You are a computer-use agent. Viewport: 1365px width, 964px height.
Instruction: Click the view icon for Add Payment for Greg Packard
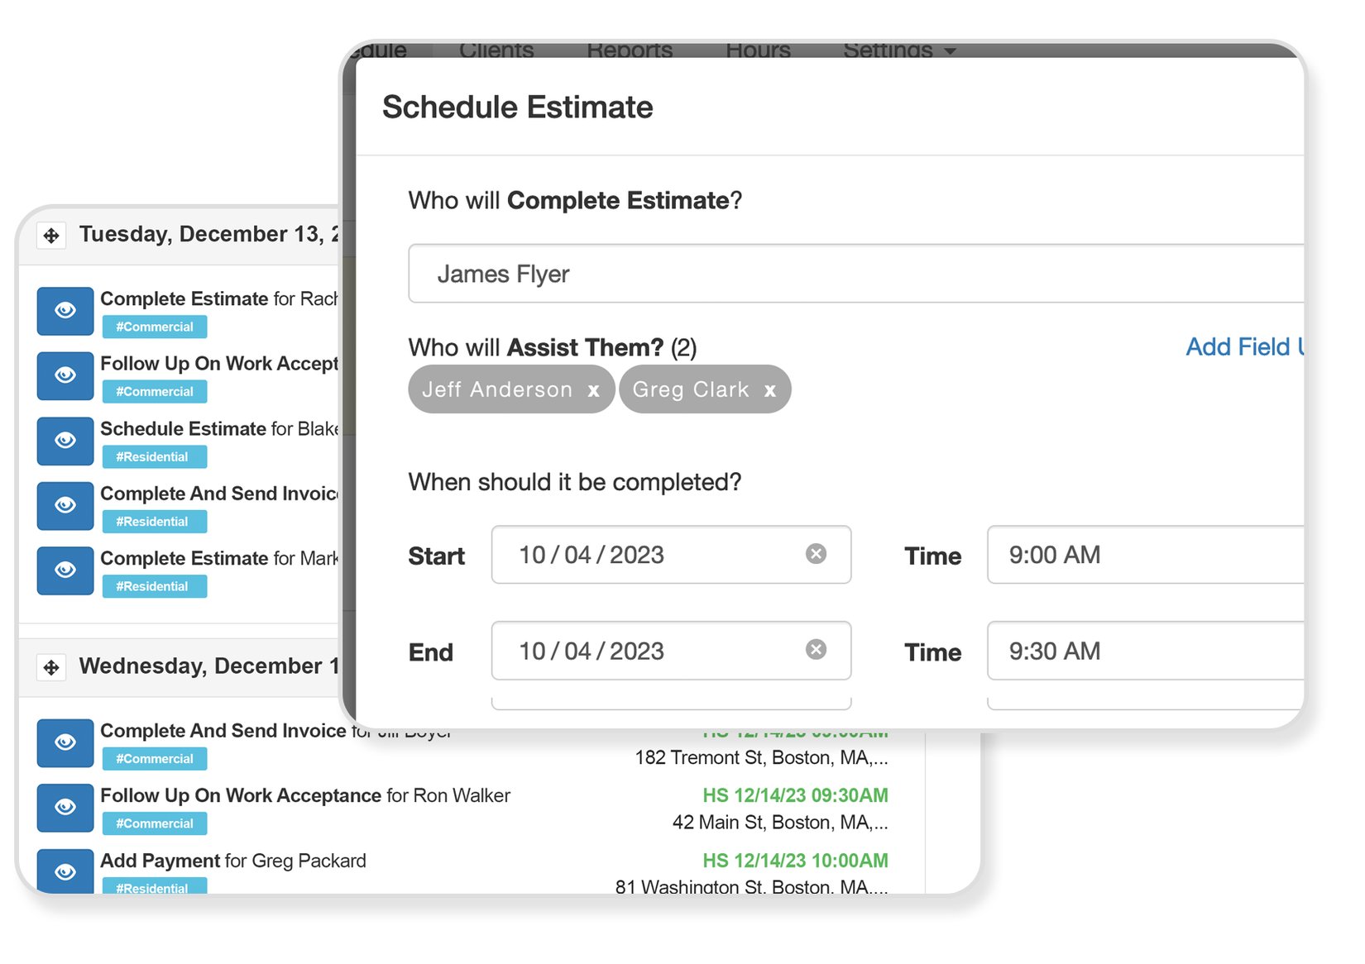tap(65, 871)
